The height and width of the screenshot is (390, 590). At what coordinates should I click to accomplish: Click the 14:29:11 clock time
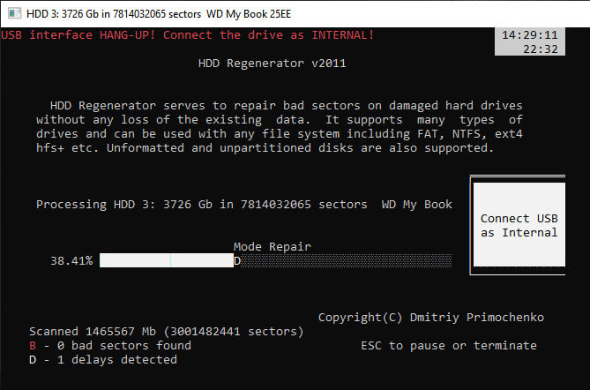coord(529,35)
